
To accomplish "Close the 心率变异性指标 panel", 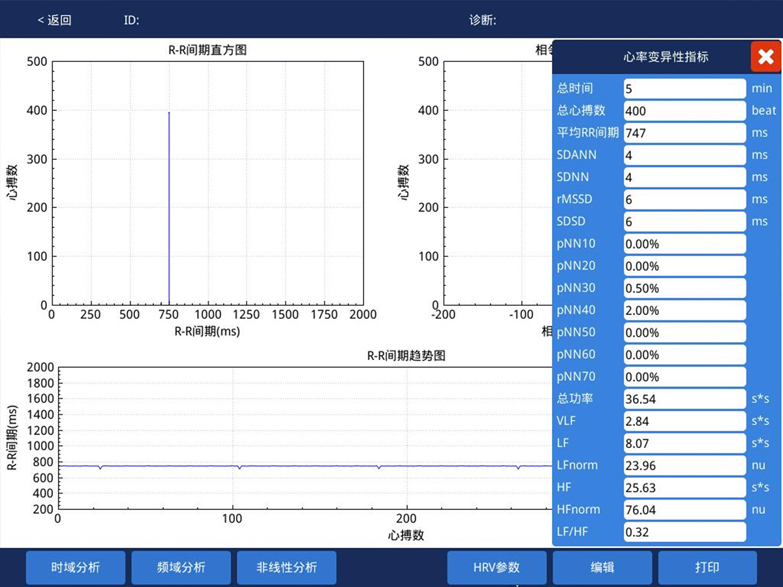I will [765, 57].
